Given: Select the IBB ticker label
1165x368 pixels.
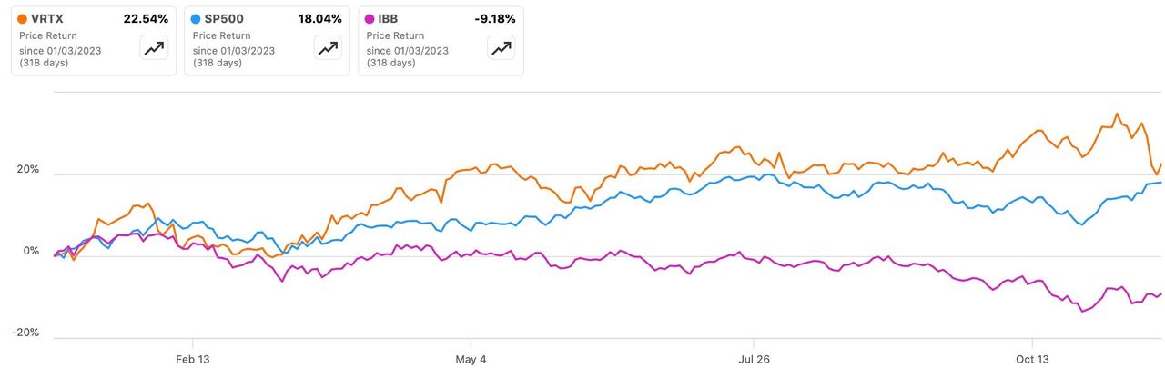Looking at the screenshot, I should [391, 19].
